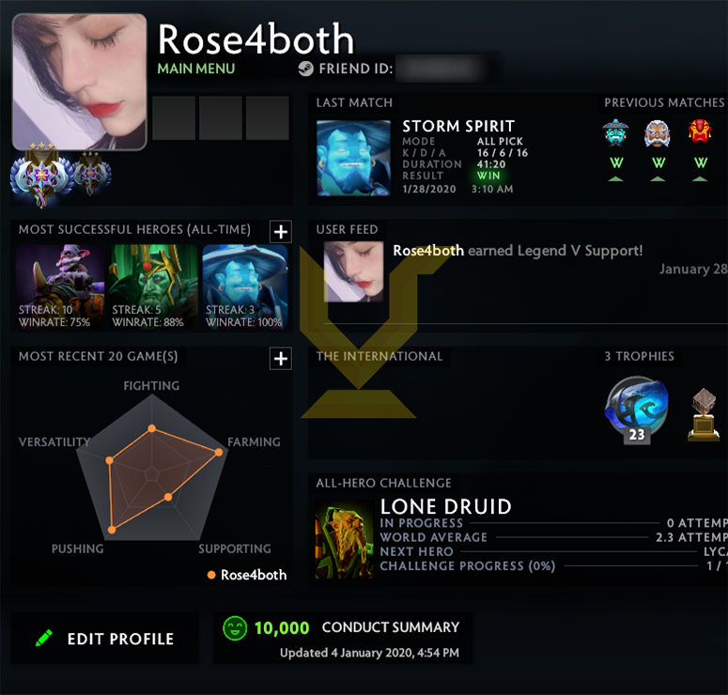This screenshot has width=728, height=695.
Task: Open the golden cube trophy
Action: 704,414
